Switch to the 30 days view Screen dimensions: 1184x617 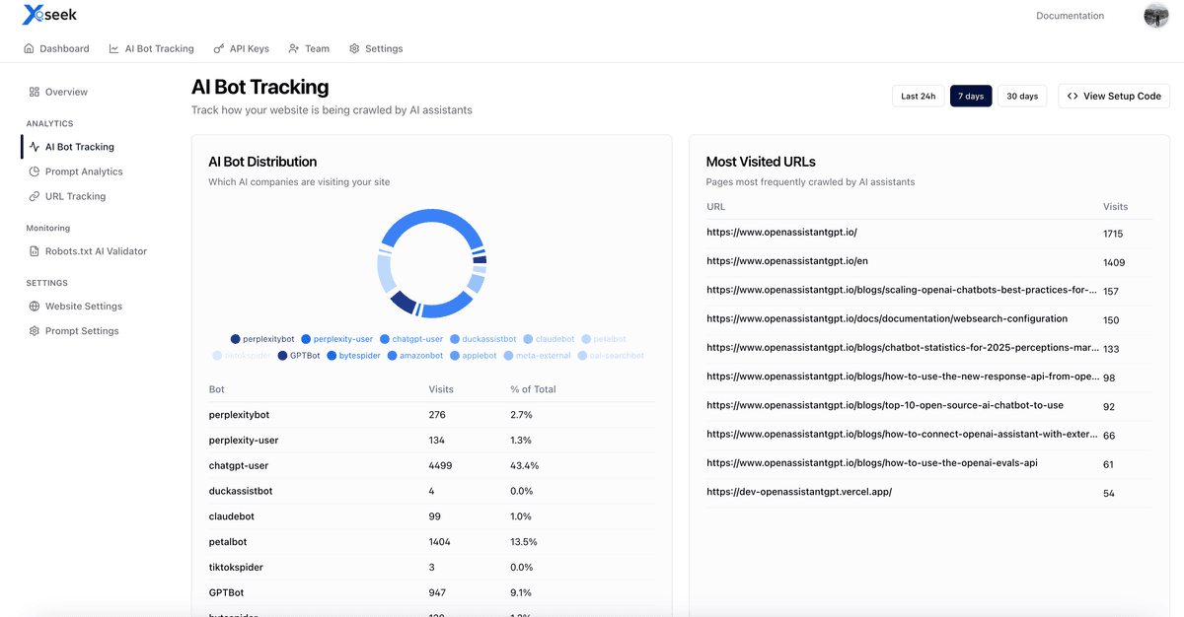click(1022, 96)
